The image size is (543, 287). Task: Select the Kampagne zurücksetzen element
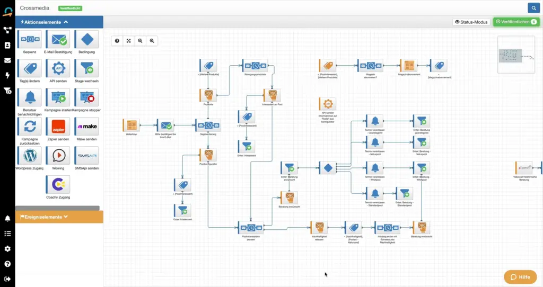tap(30, 127)
